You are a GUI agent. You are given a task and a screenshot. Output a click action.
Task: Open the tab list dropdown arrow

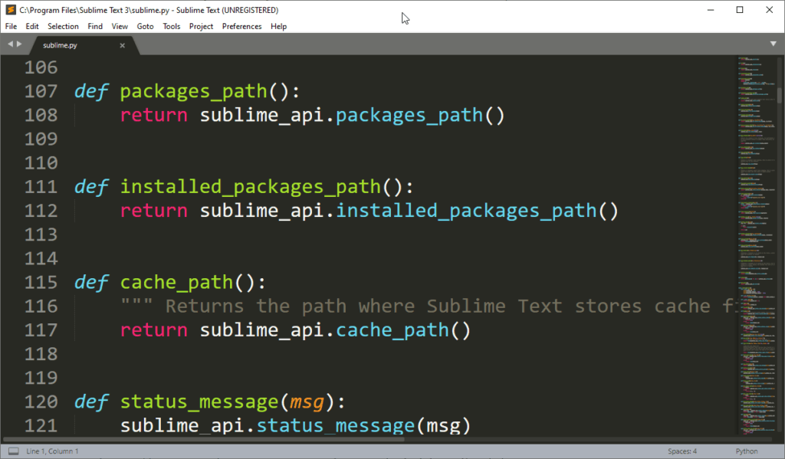(x=773, y=44)
